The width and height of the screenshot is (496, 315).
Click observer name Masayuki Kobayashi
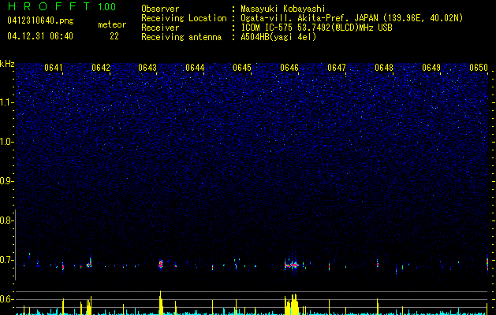click(283, 9)
